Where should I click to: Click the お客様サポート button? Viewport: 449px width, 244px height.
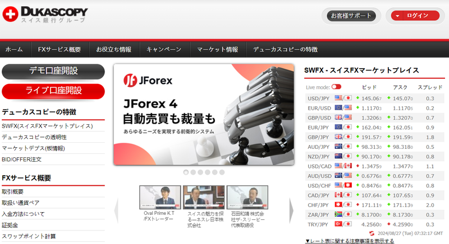point(351,16)
